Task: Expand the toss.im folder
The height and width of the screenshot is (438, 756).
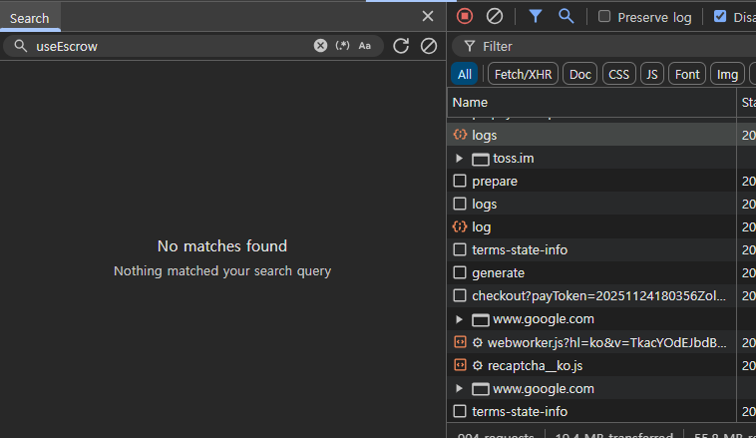Action: [459, 158]
